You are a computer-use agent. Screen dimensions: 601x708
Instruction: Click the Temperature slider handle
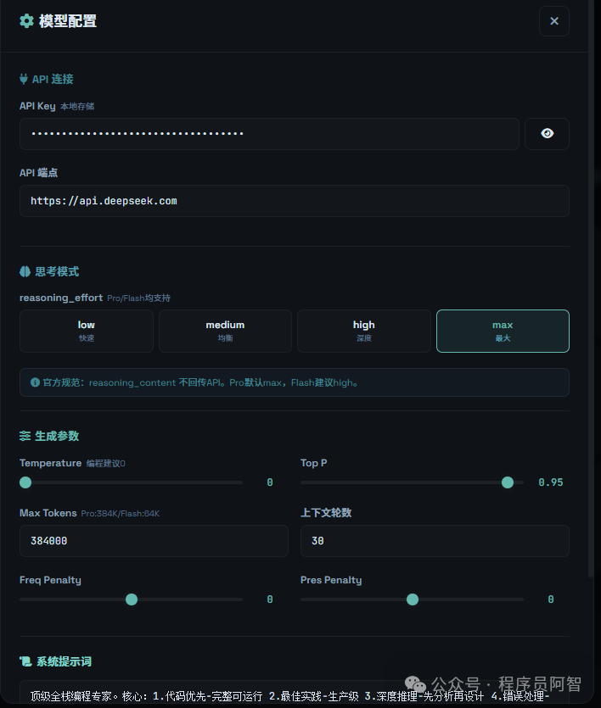(25, 482)
